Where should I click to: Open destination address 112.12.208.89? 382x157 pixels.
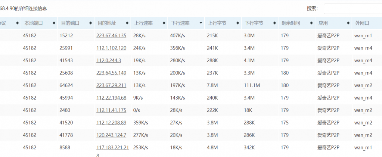coord(111,123)
